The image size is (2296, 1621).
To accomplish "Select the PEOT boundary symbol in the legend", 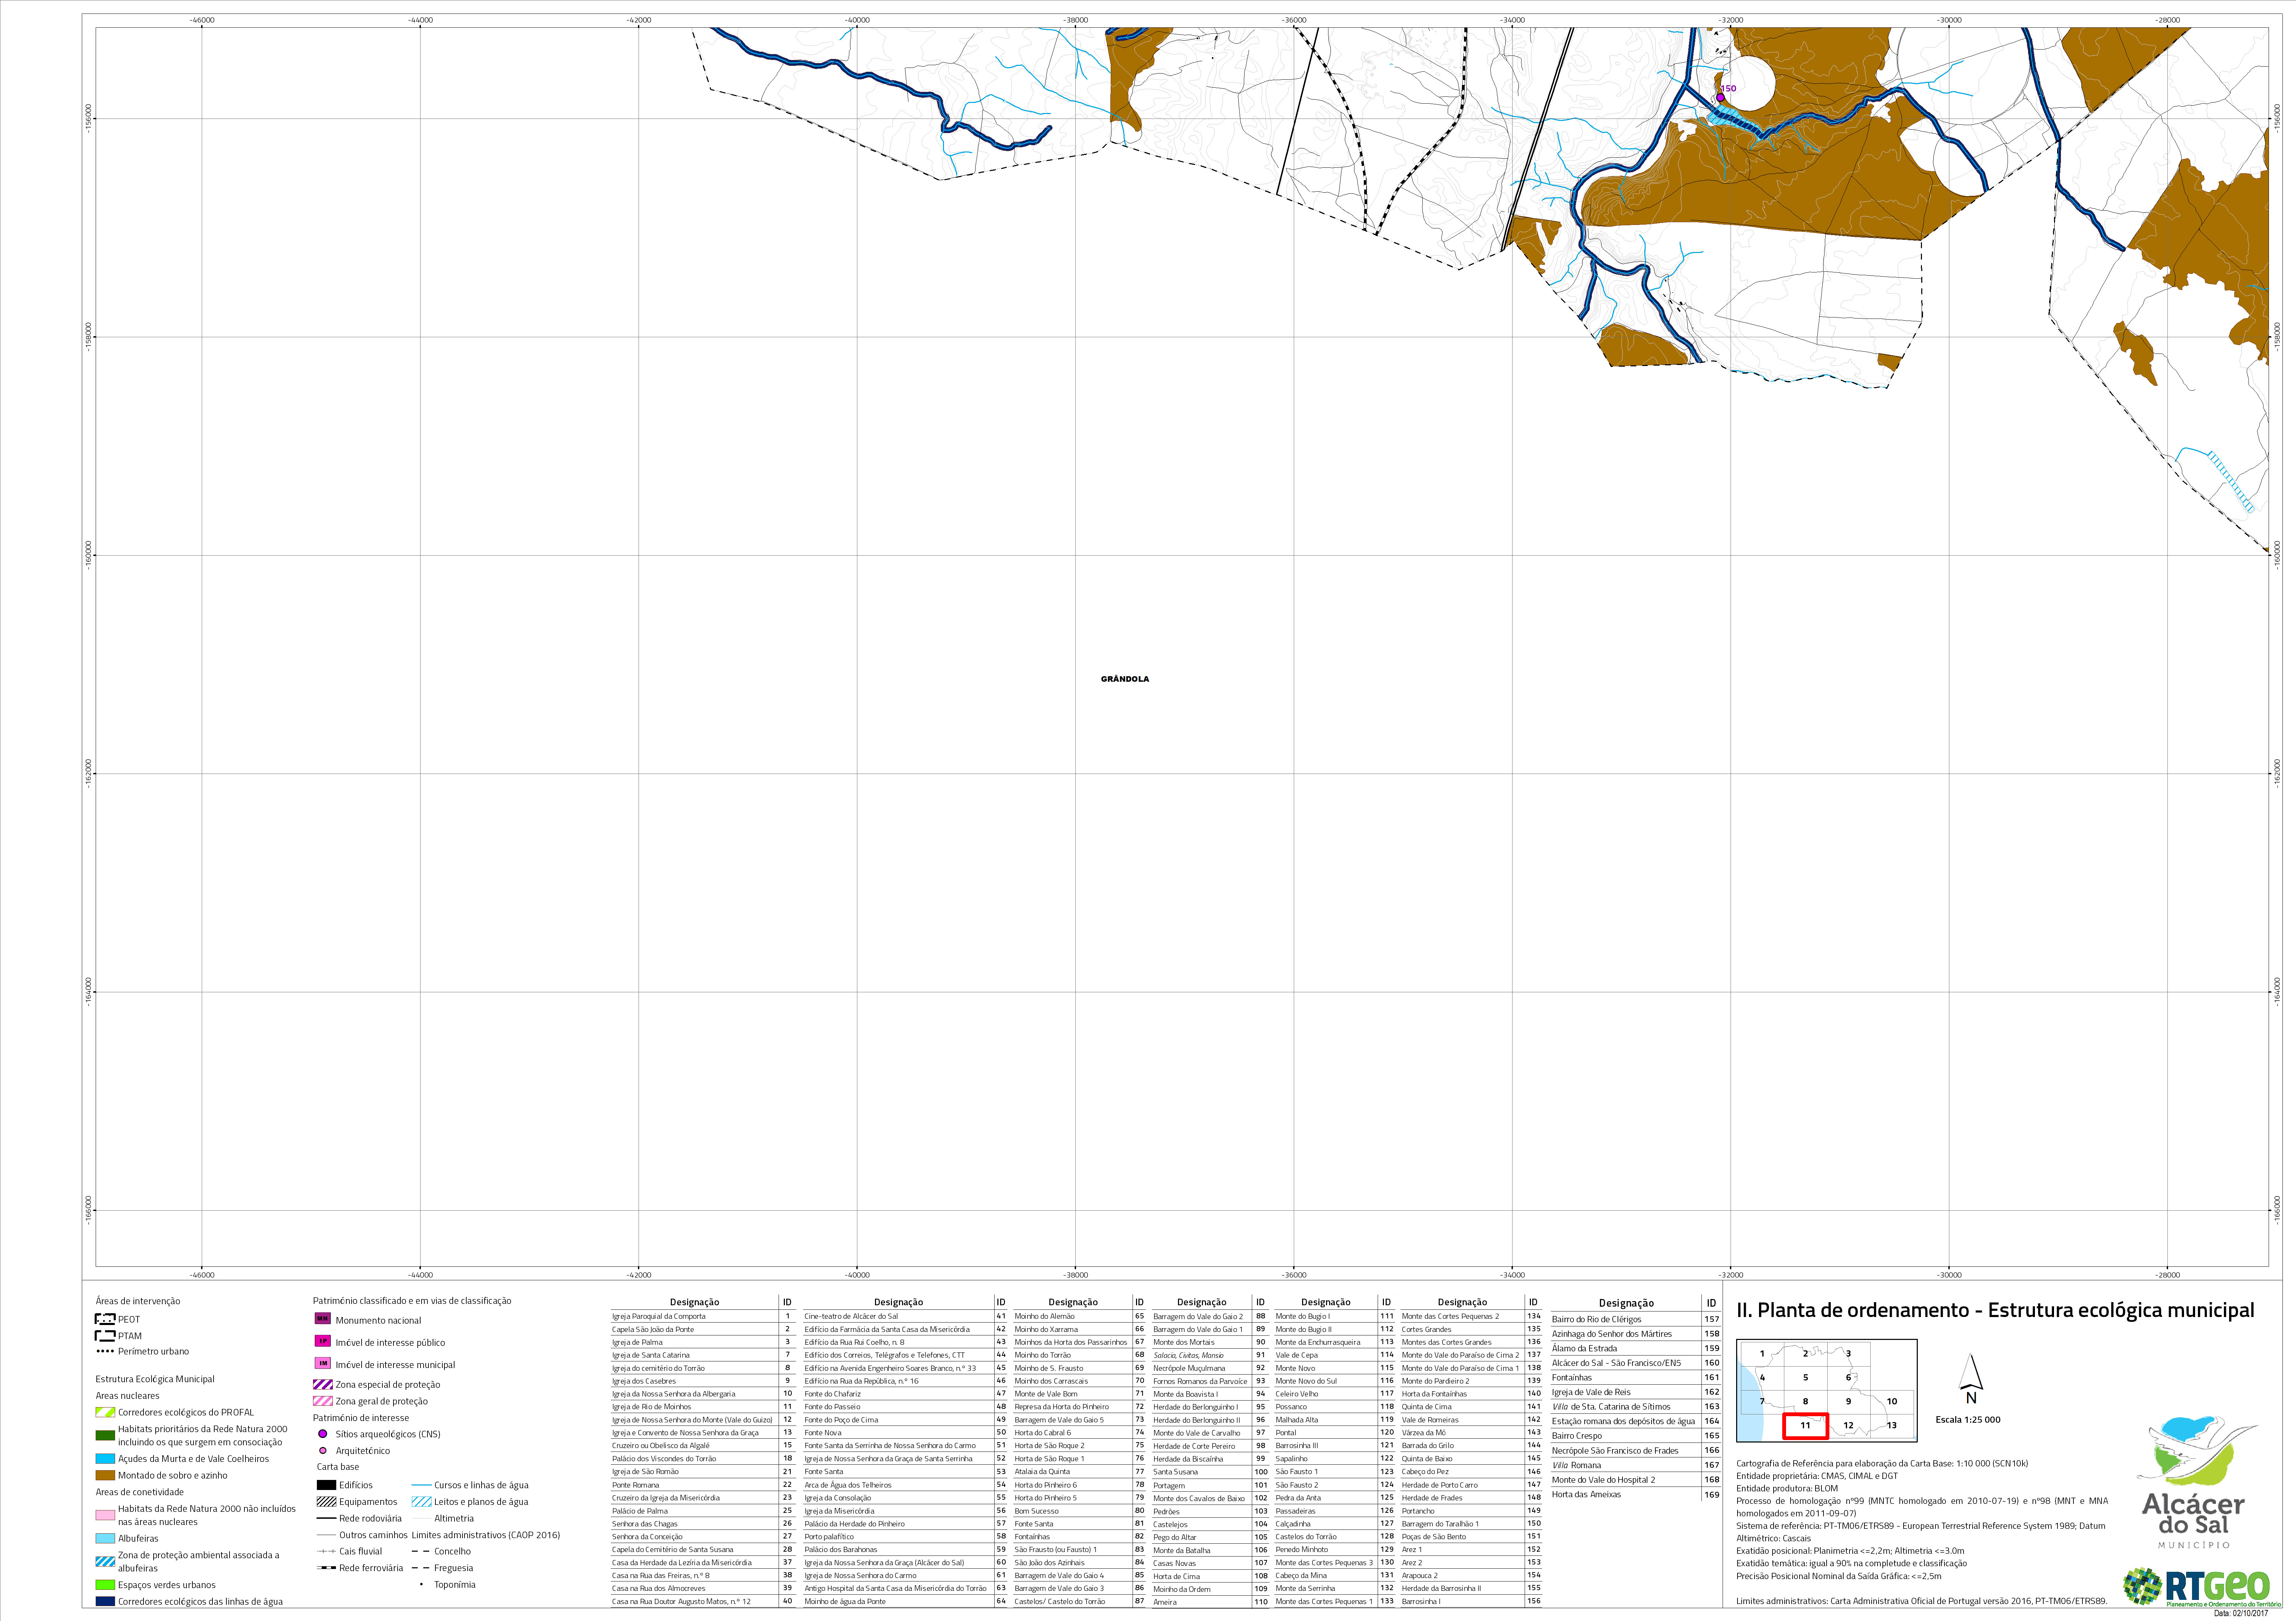I will pyautogui.click(x=105, y=1319).
